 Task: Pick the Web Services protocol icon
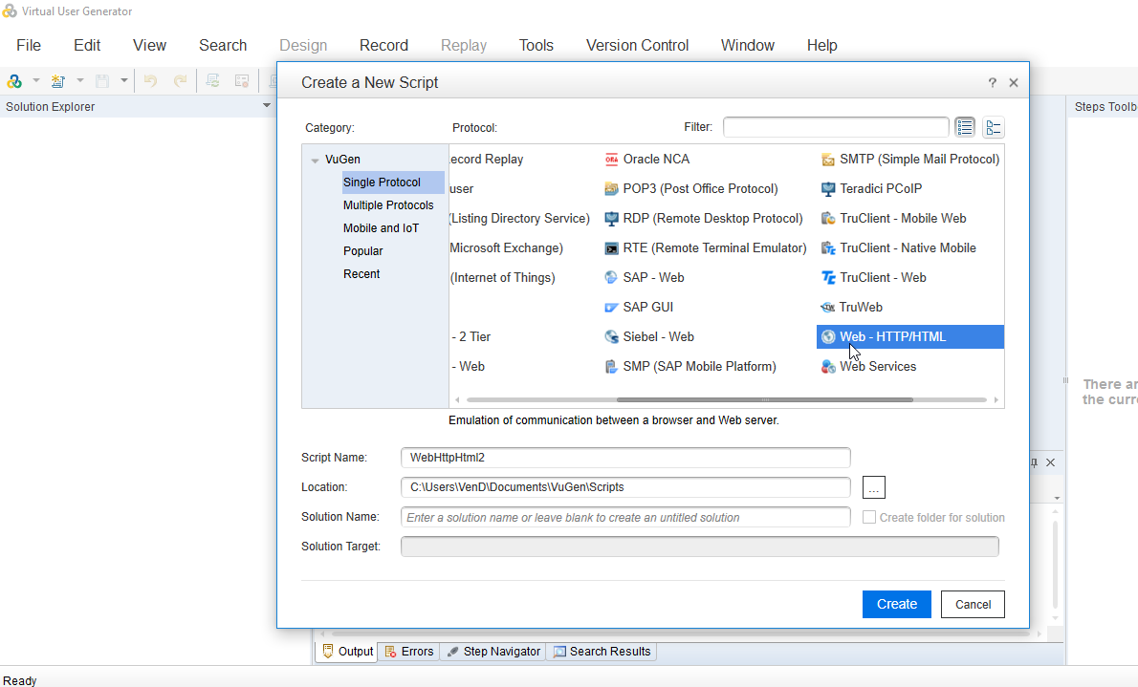828,366
